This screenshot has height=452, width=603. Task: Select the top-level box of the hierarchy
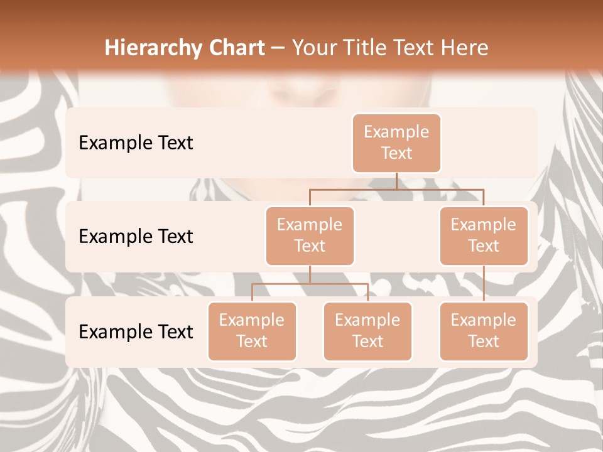click(x=396, y=143)
